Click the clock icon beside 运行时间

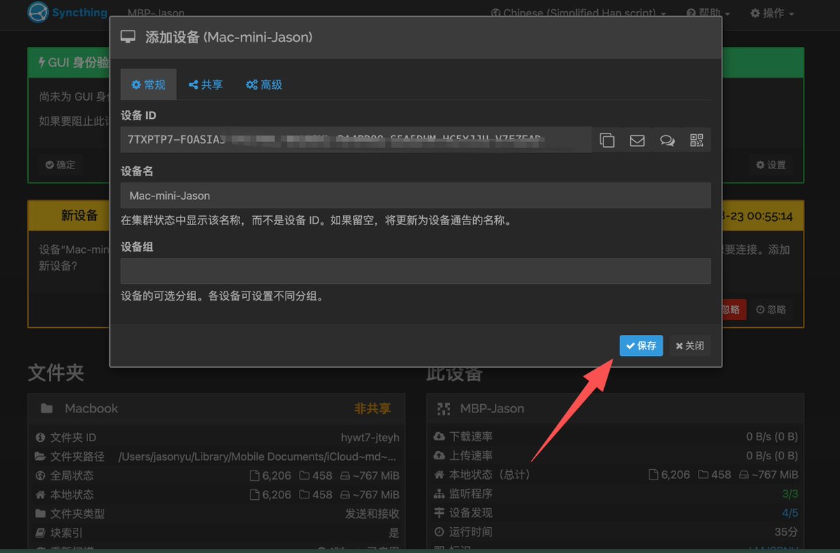(x=439, y=531)
